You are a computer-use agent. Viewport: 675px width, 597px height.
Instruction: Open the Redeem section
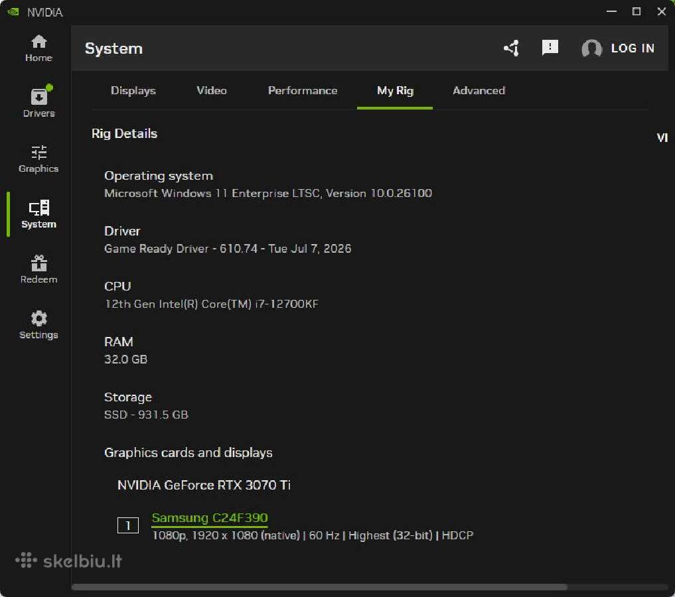point(38,269)
